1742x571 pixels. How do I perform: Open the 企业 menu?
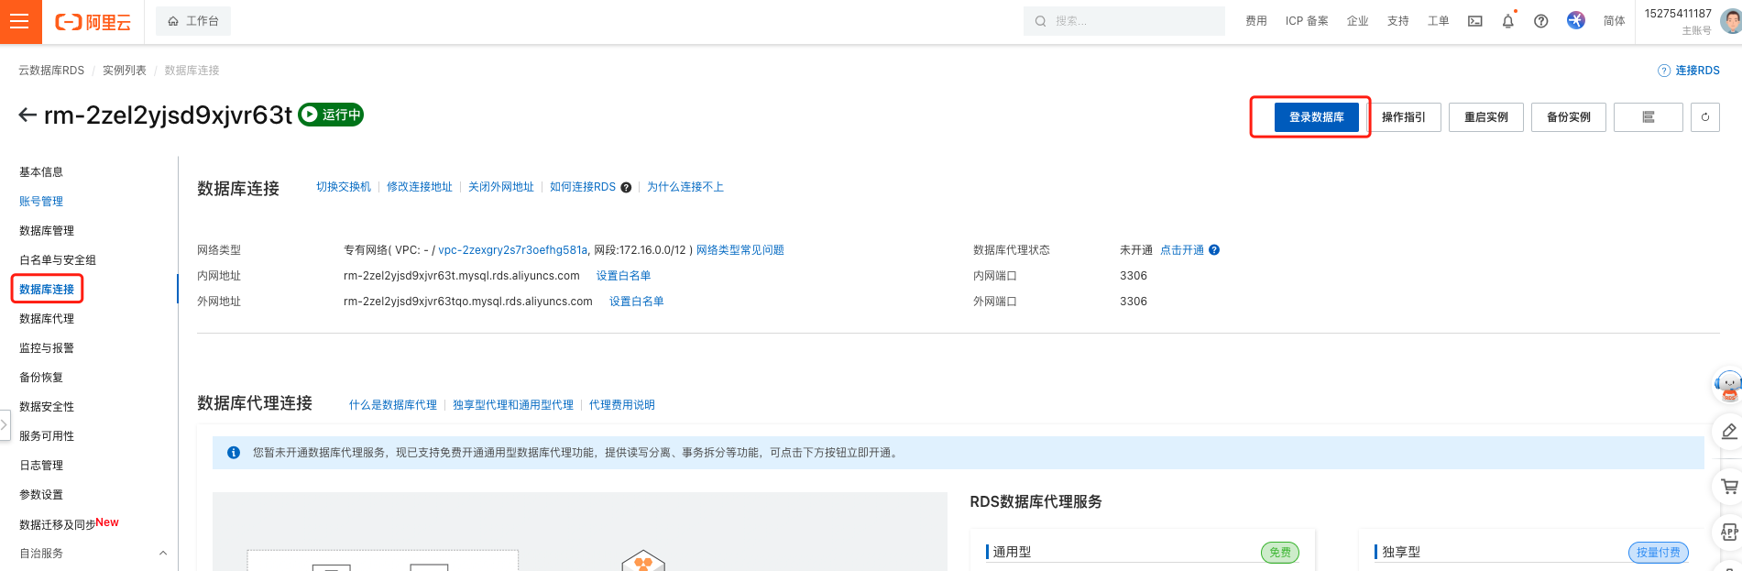coord(1358,21)
